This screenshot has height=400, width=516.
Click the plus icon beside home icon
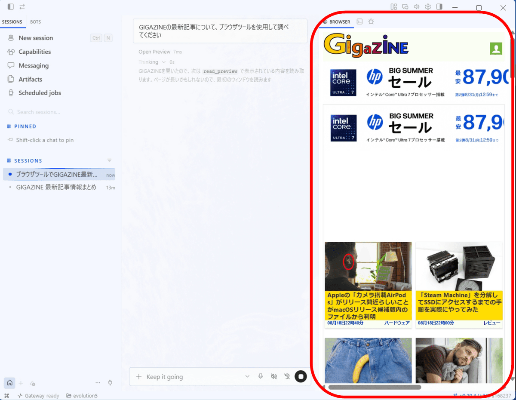click(21, 383)
